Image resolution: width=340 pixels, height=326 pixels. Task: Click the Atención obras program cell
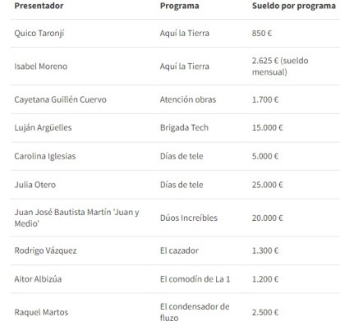(x=188, y=99)
